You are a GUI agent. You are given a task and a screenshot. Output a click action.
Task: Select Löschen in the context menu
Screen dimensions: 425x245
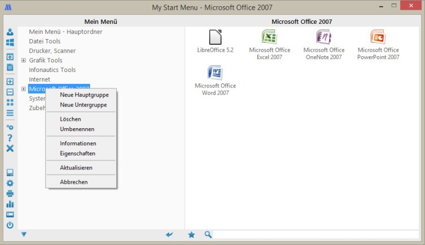pyautogui.click(x=70, y=119)
